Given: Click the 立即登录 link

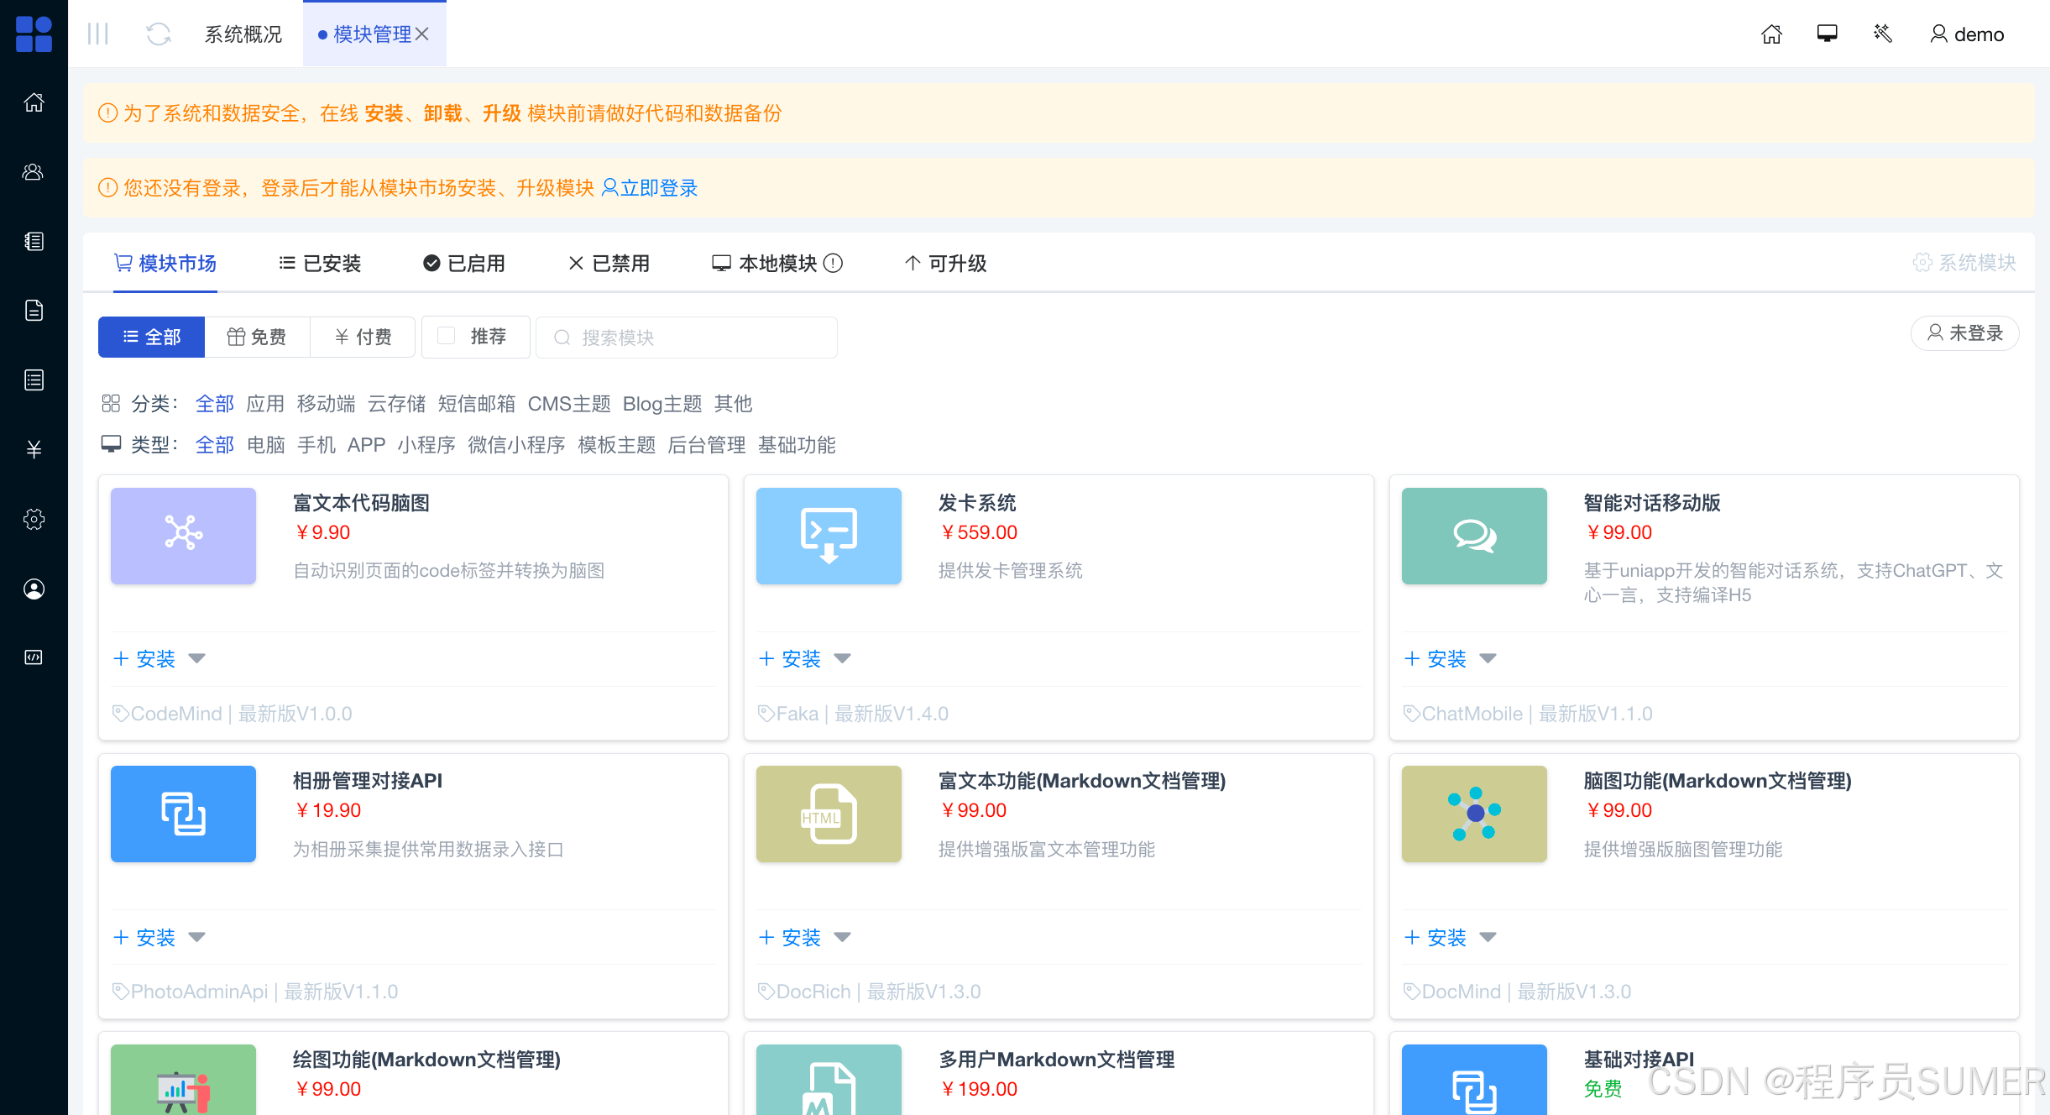Looking at the screenshot, I should [x=651, y=188].
